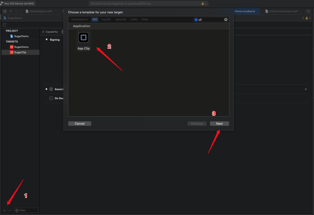The width and height of the screenshot is (314, 215).
Task: Jump to next issue chevron at right
Action: click(310, 18)
